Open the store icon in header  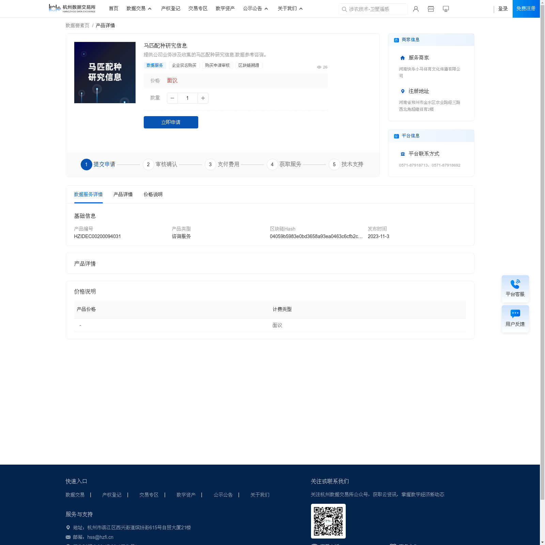431,9
